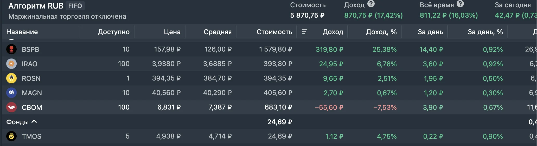Sort by the За день column header
Image resolution: width=537 pixels, height=146 pixels.
(x=430, y=32)
